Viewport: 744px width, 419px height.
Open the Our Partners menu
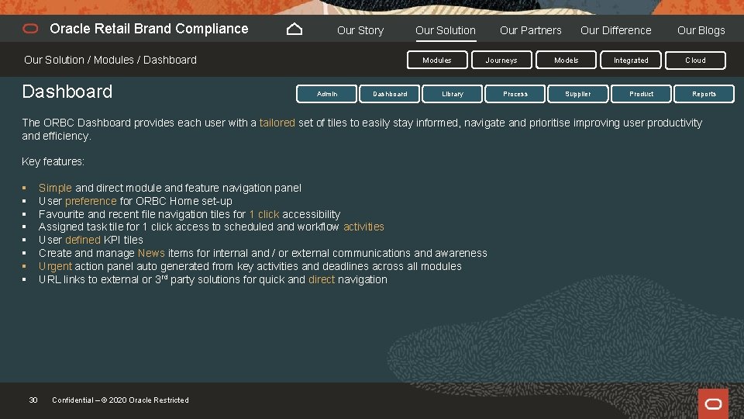coord(530,30)
